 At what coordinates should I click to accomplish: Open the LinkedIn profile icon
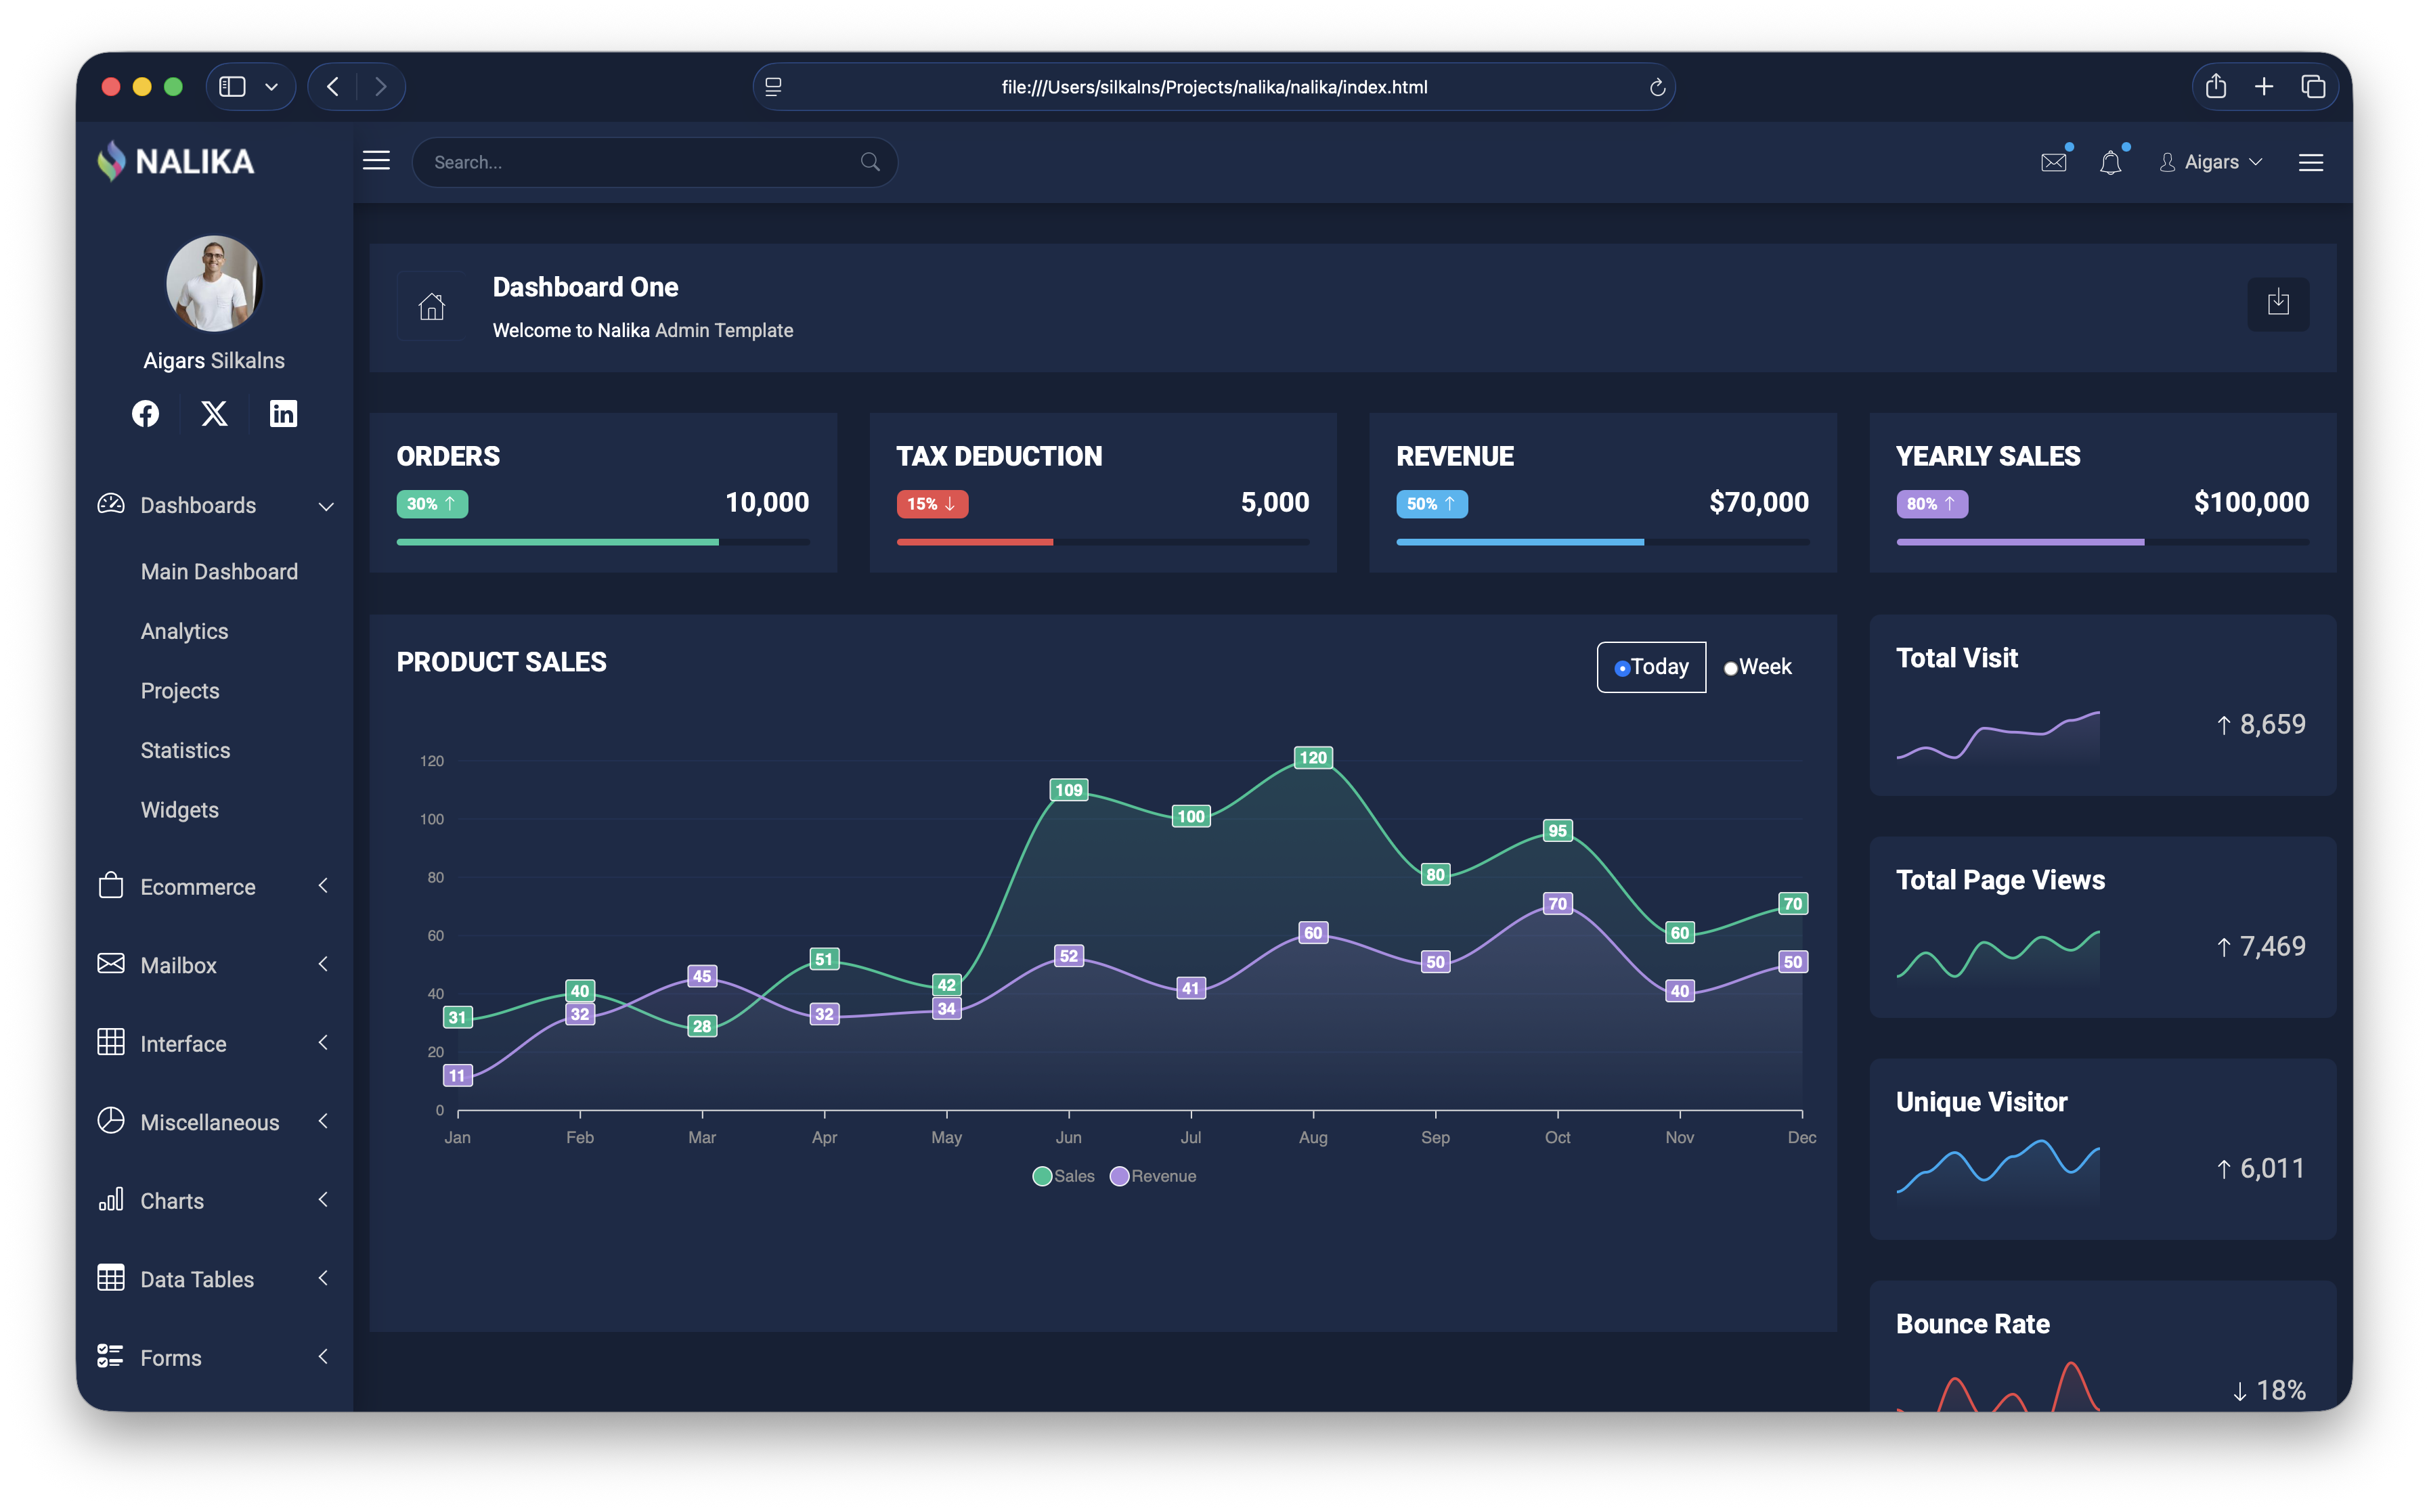(283, 414)
